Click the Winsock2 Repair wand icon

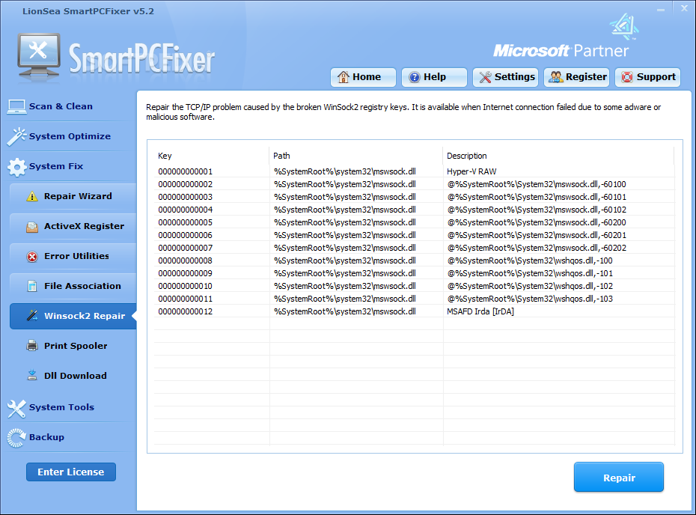tap(32, 316)
